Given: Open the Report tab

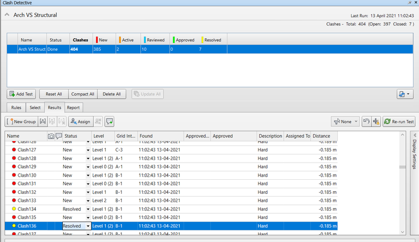Looking at the screenshot, I should 73,108.
